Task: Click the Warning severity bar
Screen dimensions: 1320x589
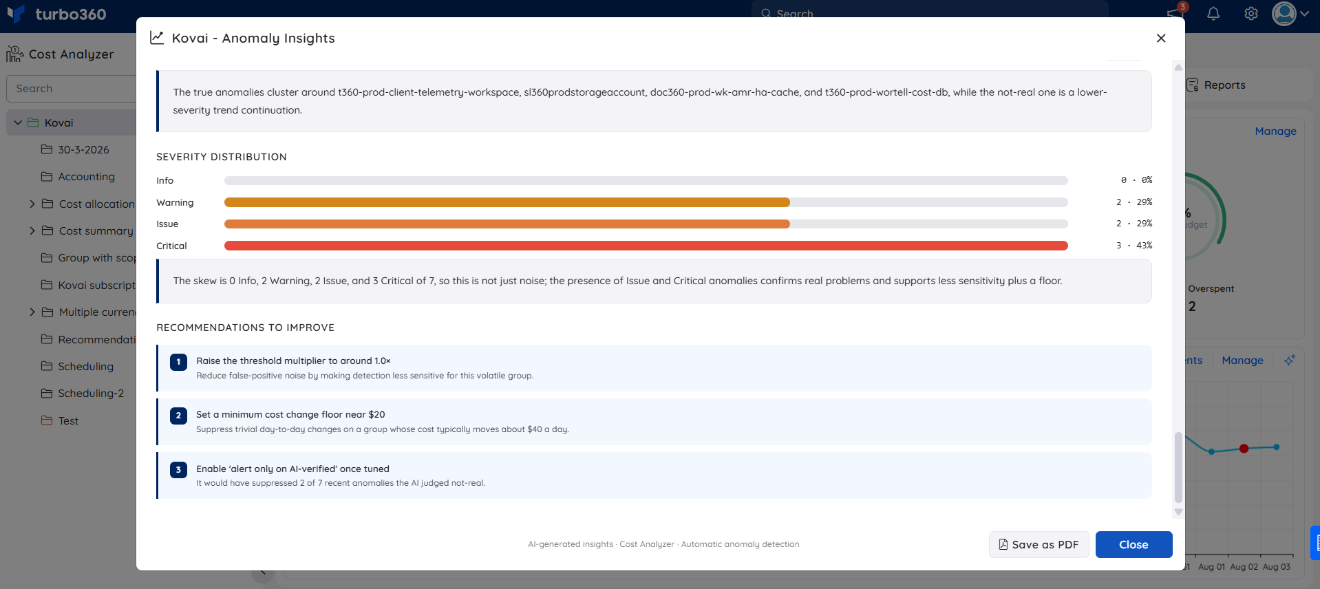Action: (x=646, y=202)
